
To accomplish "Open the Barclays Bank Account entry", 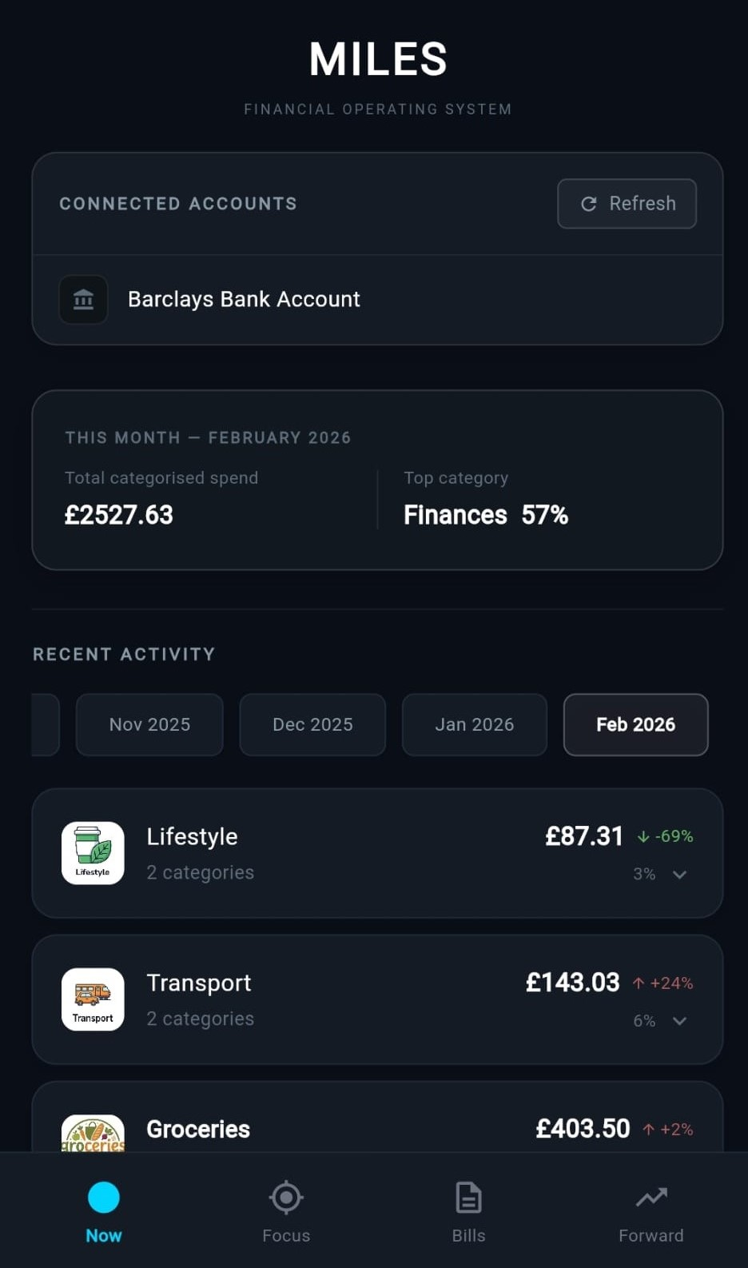I will coord(244,300).
